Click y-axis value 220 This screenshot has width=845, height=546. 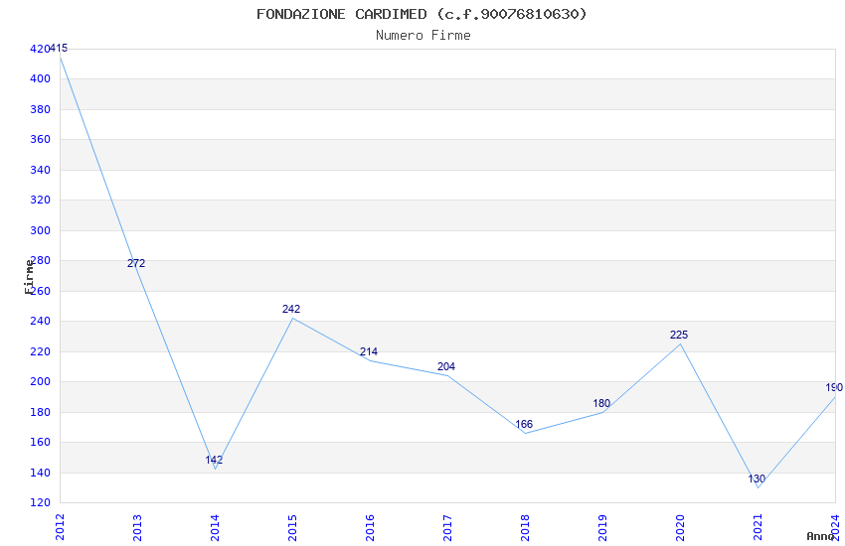[40, 351]
